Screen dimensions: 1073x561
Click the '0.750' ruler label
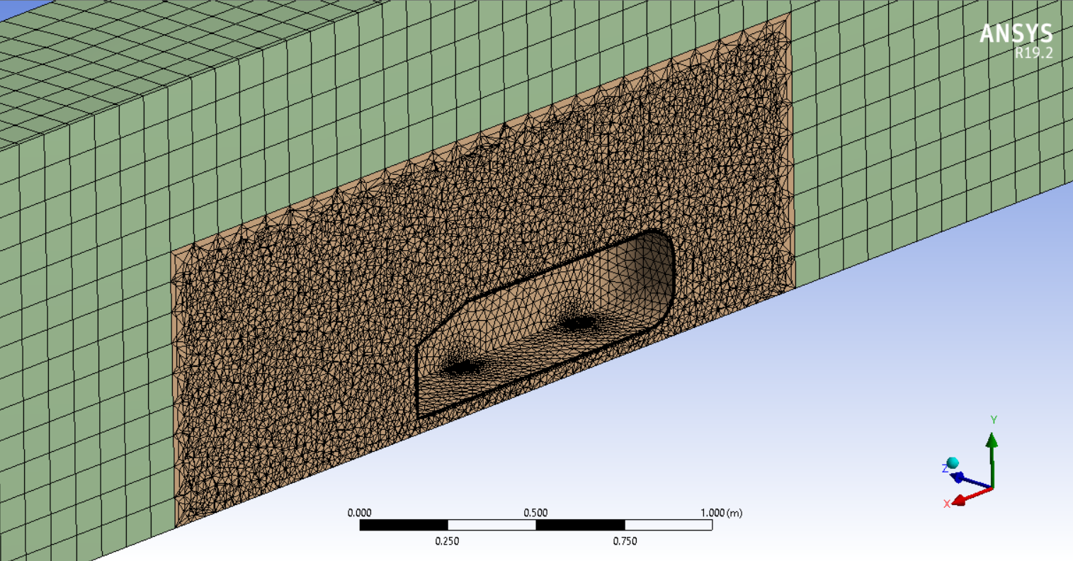pyautogui.click(x=624, y=541)
